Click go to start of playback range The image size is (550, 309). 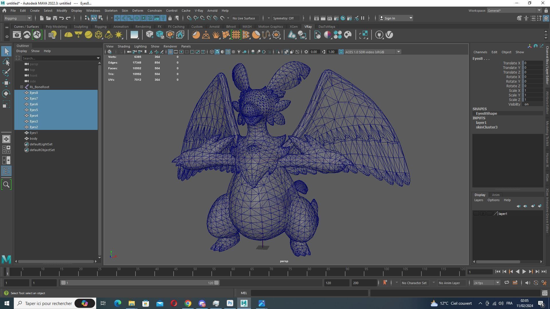click(498, 272)
